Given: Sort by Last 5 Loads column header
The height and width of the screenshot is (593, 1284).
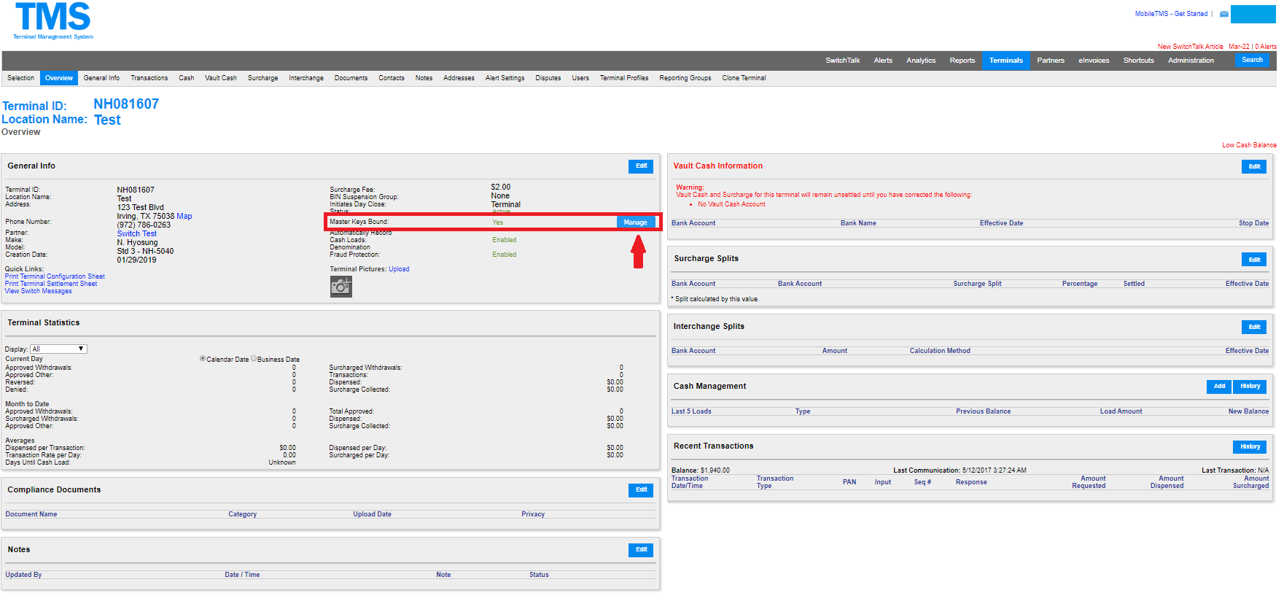Looking at the screenshot, I should click(x=691, y=411).
